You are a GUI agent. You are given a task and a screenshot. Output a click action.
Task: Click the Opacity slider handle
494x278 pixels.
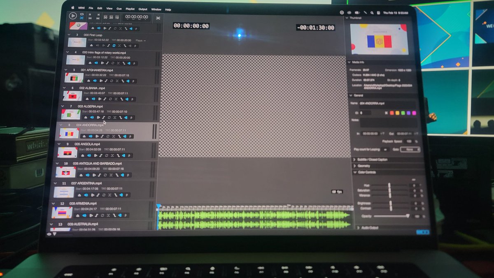coord(408,215)
